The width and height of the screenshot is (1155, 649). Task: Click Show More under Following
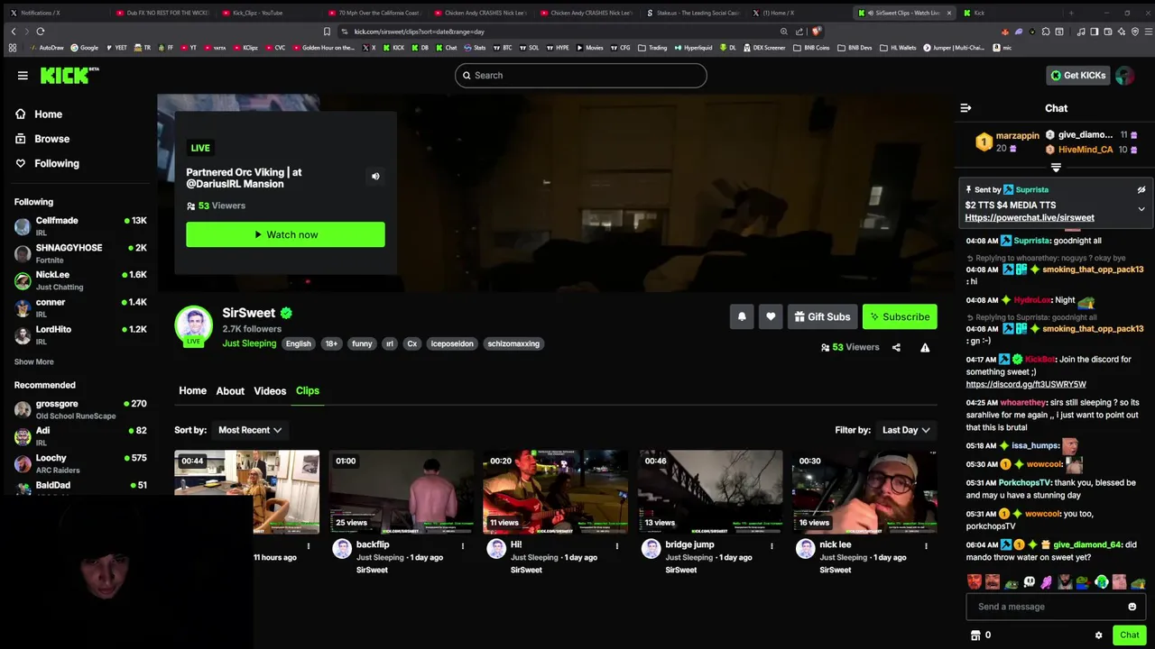point(33,362)
